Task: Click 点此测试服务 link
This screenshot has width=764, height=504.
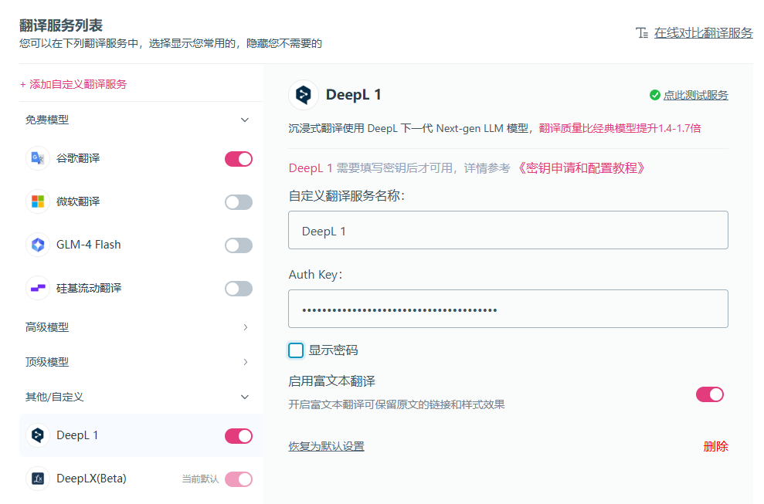Action: tap(696, 95)
